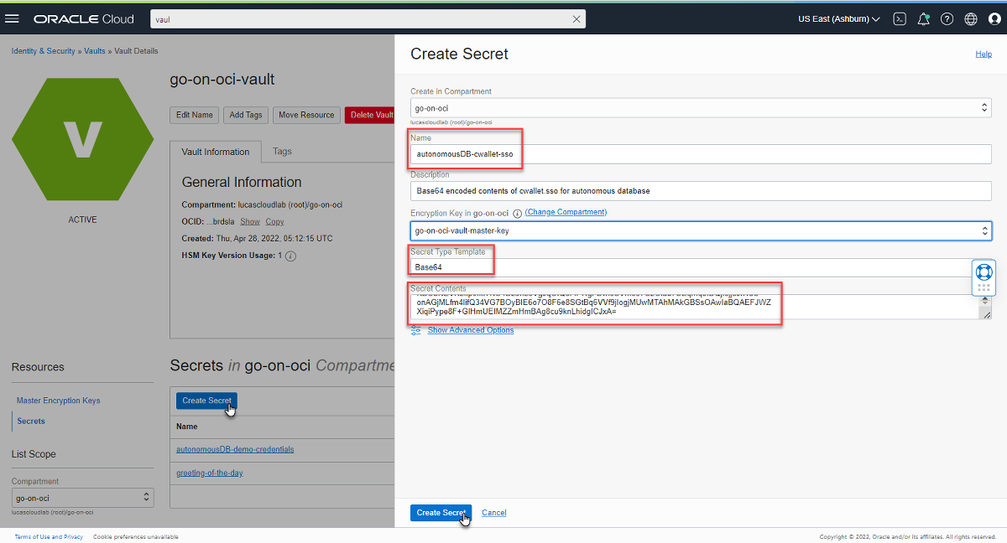Open the language globe icon

click(971, 18)
